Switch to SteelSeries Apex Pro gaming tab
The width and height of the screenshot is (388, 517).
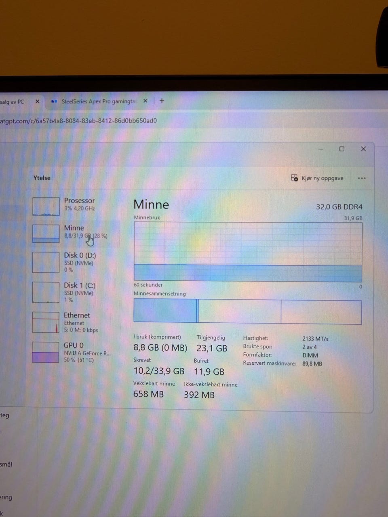[x=99, y=101]
